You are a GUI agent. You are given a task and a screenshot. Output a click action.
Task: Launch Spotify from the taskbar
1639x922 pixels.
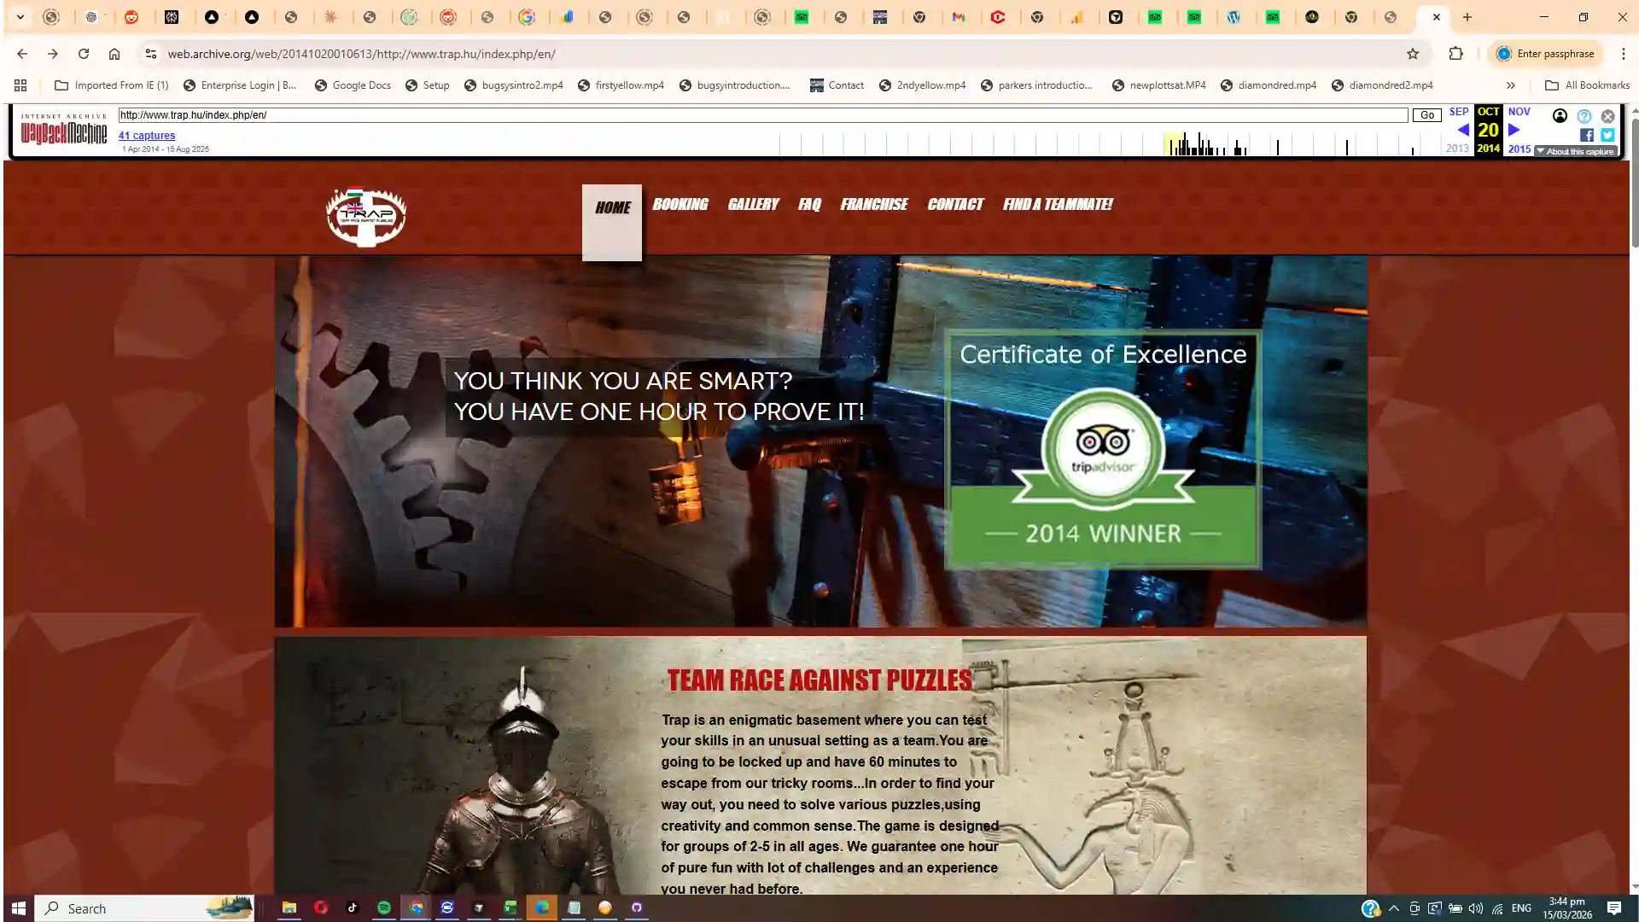coord(382,907)
